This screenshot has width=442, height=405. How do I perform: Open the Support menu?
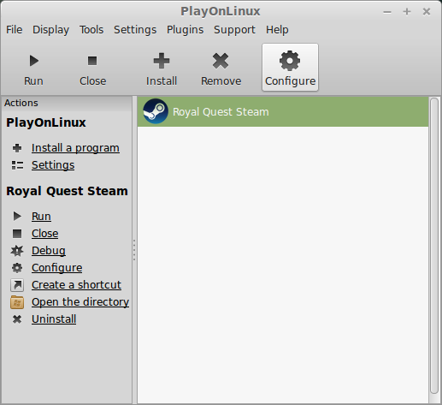234,30
